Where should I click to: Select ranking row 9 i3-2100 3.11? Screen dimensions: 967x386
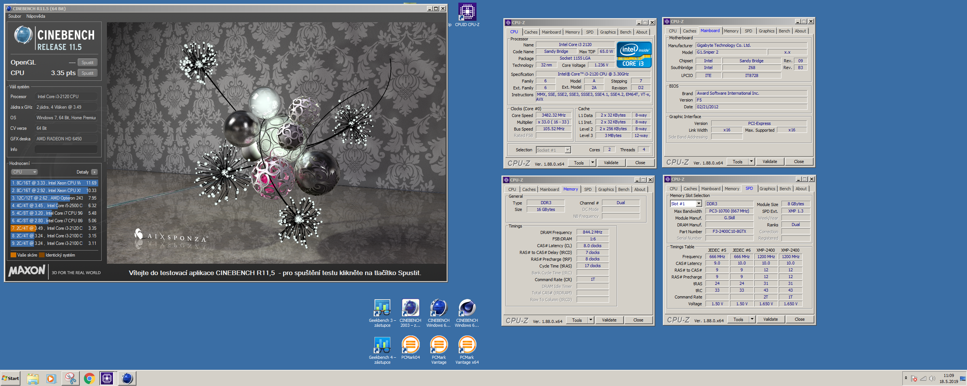[x=54, y=243]
